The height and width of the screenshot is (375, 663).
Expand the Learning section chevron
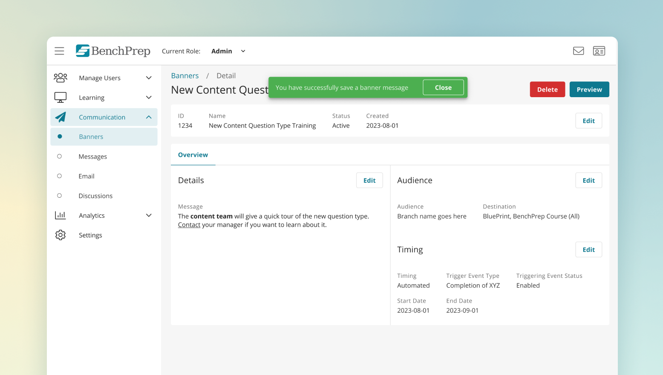(x=149, y=98)
